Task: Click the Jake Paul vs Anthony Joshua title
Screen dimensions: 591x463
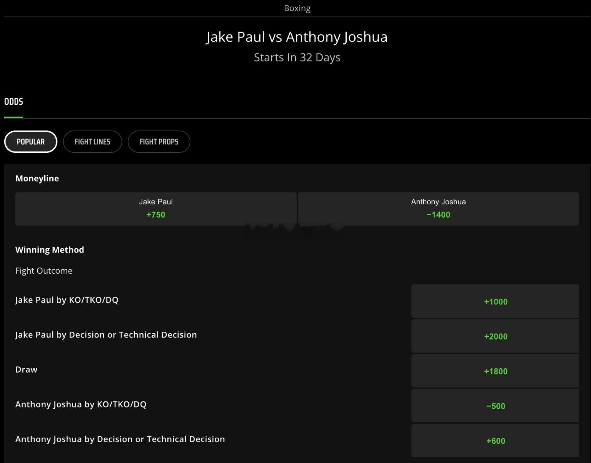Action: 297,37
